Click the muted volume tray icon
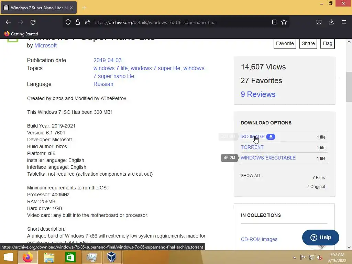This screenshot has width=352, height=264. coord(319,257)
